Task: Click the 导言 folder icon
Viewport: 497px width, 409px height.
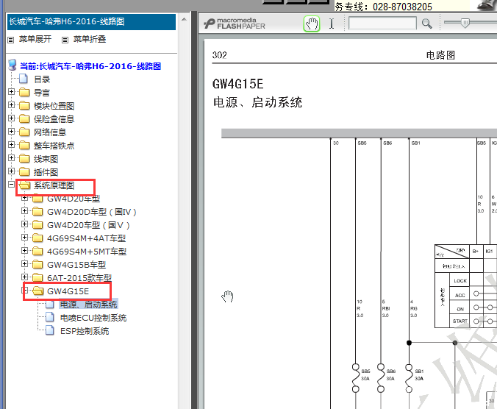Action: [24, 93]
